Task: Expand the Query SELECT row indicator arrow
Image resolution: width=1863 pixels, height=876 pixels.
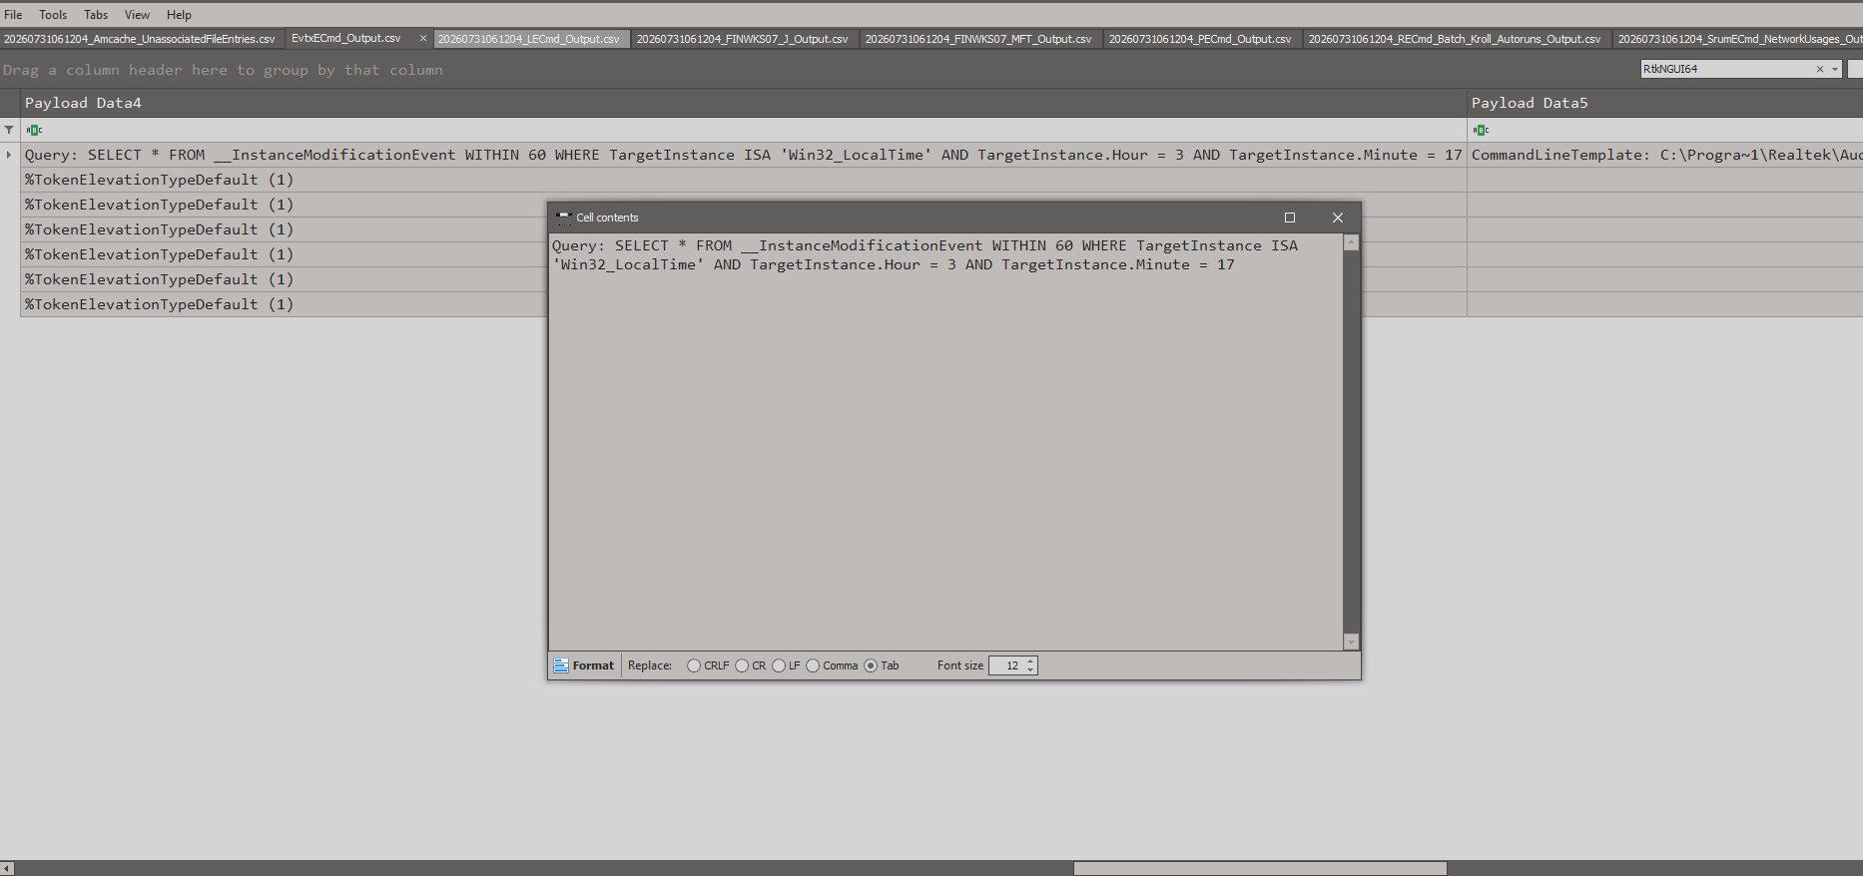Action: (x=9, y=155)
